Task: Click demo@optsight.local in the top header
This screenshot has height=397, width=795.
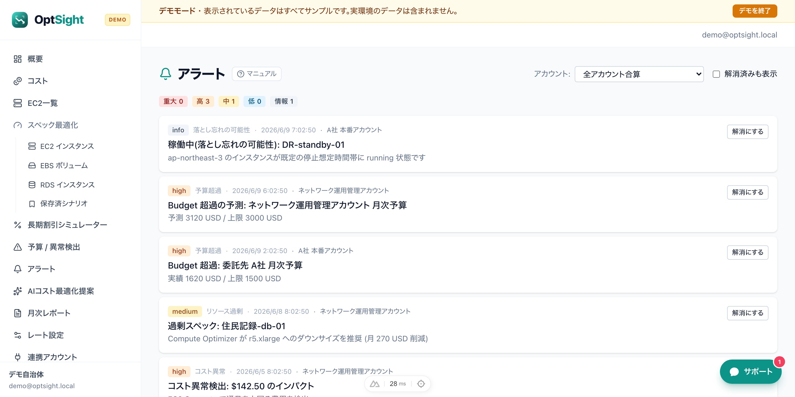Action: (x=740, y=35)
